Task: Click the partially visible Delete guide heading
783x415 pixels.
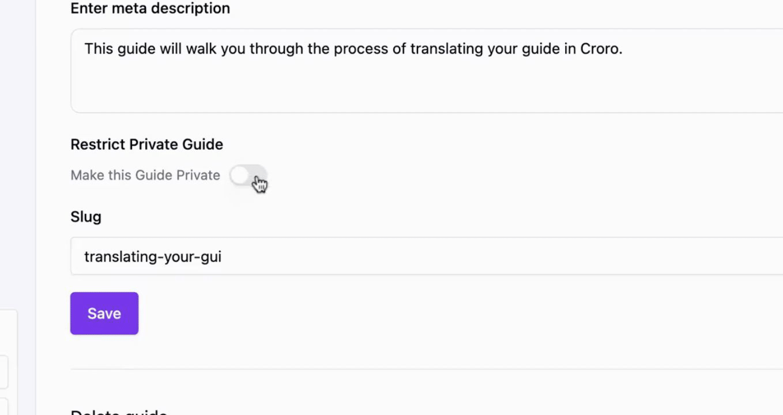Action: [x=119, y=412]
